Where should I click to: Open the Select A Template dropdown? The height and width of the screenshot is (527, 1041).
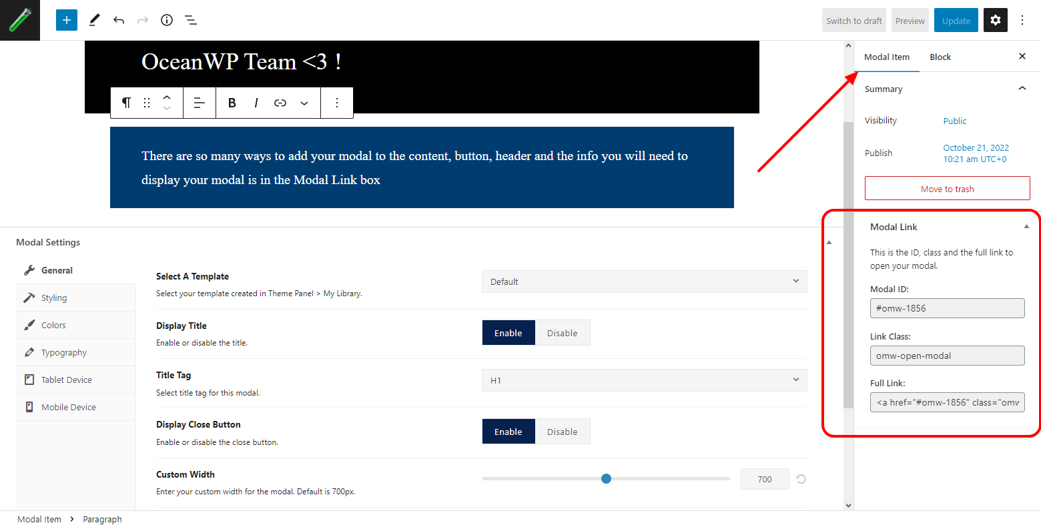tap(645, 282)
